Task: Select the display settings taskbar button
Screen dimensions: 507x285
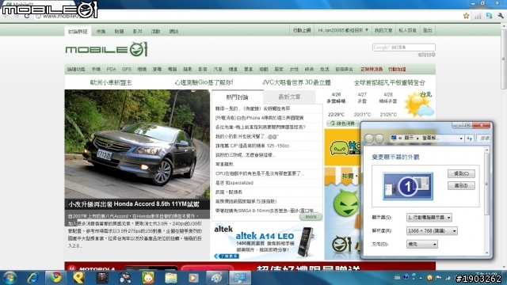Action: point(239,278)
